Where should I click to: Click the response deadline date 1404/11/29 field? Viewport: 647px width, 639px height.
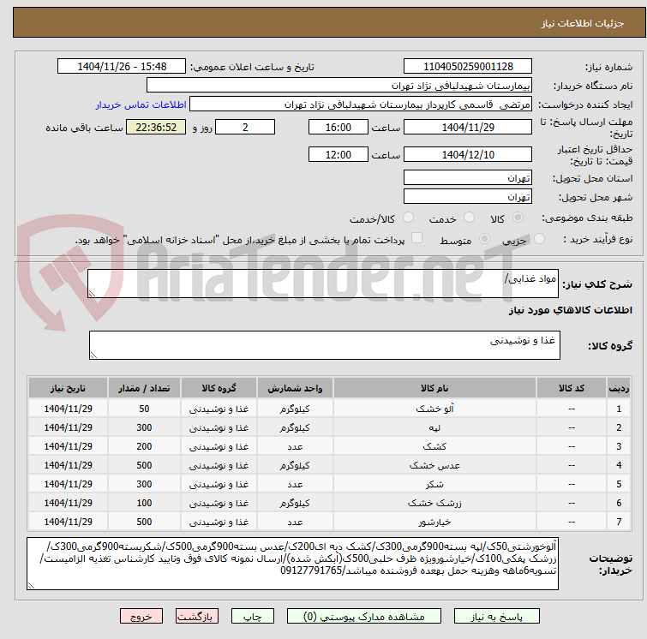(x=468, y=127)
